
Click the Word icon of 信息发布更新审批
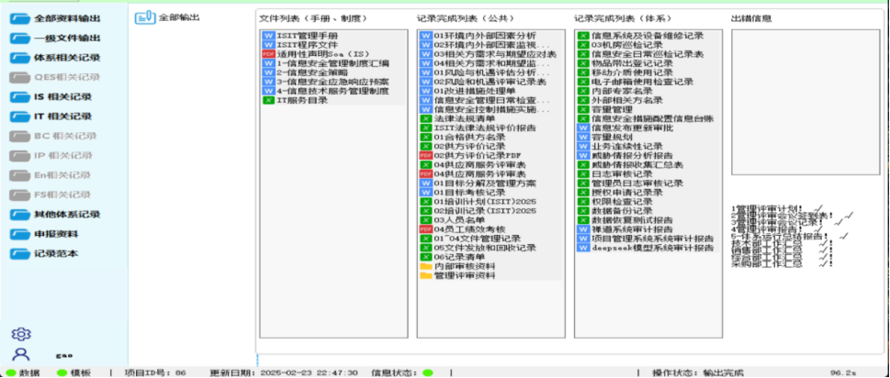583,128
